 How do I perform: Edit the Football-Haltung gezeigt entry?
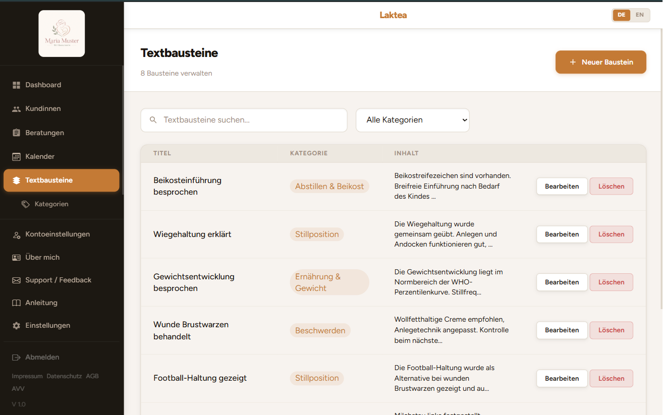[562, 379]
